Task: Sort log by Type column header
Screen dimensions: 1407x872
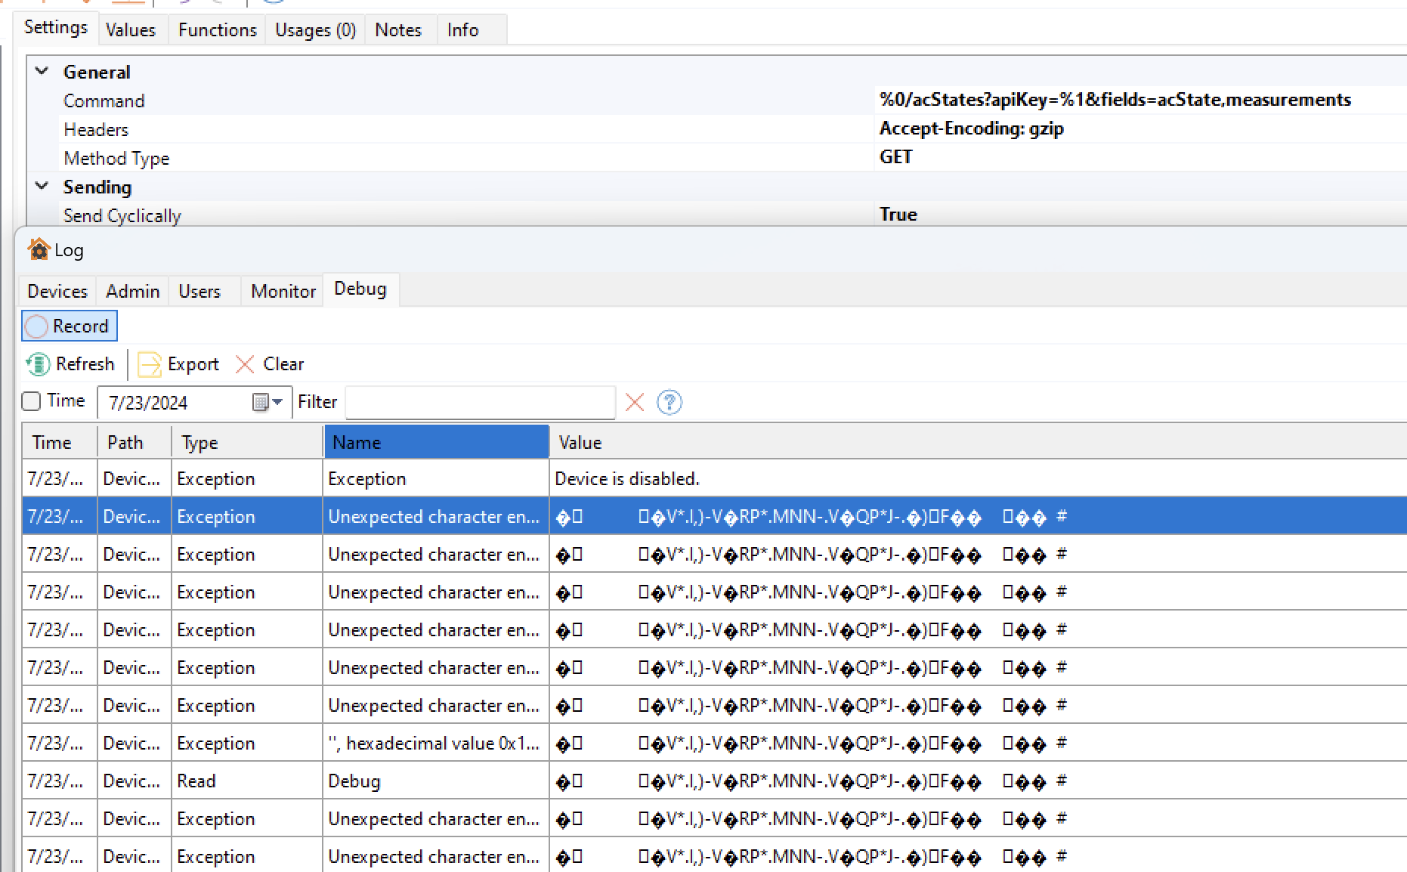Action: click(x=247, y=443)
